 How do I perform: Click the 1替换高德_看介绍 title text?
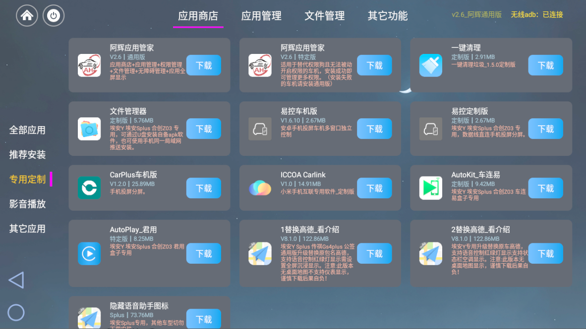click(310, 230)
